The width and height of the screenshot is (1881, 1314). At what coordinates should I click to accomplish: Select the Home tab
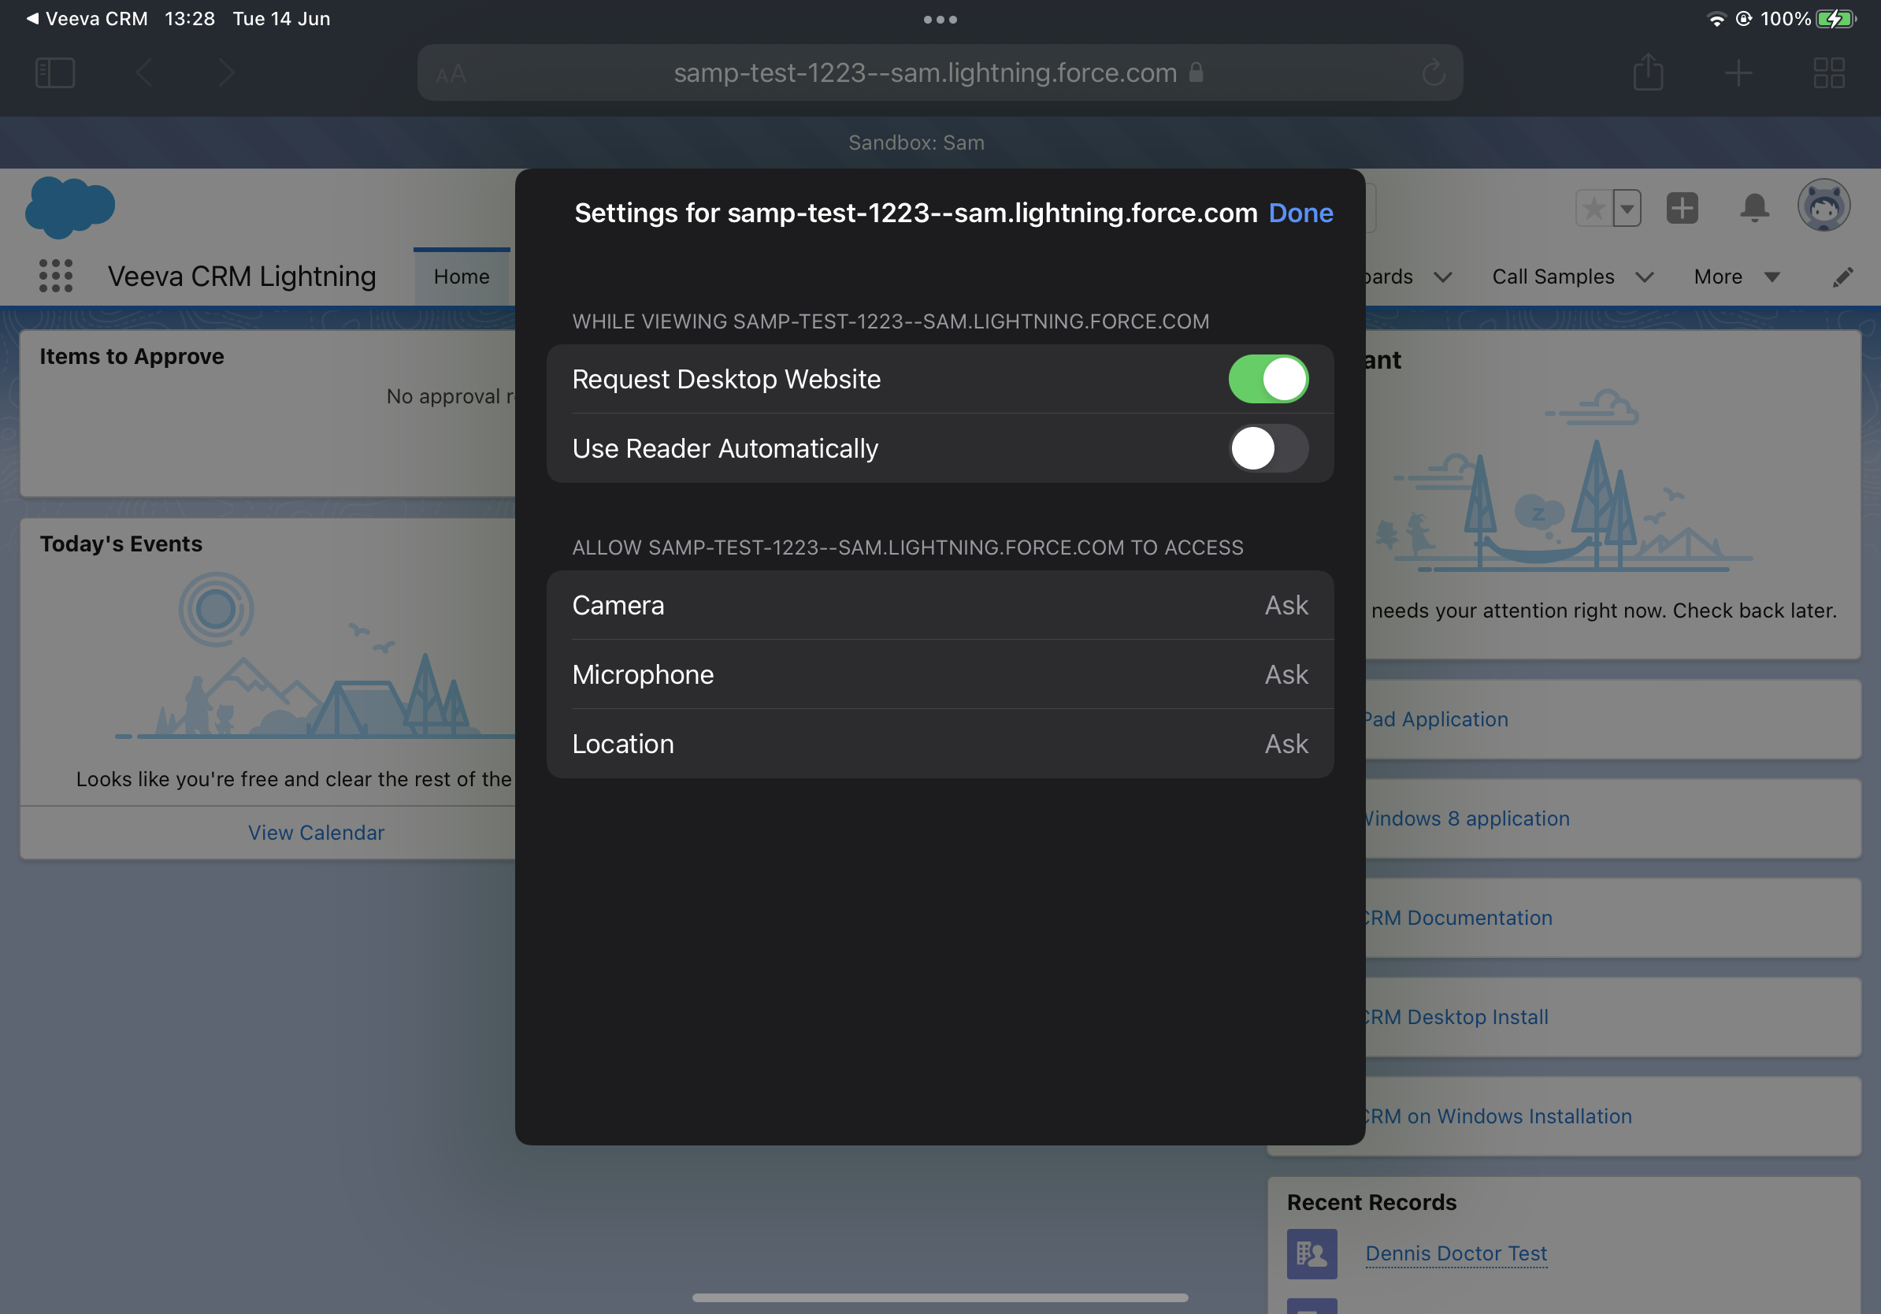pyautogui.click(x=462, y=277)
